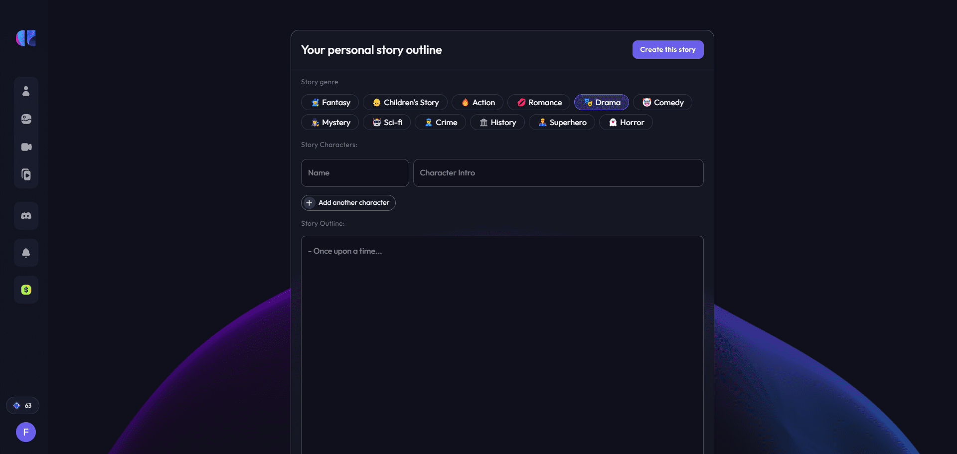Open the user account avatar F
The width and height of the screenshot is (957, 454).
tap(26, 432)
